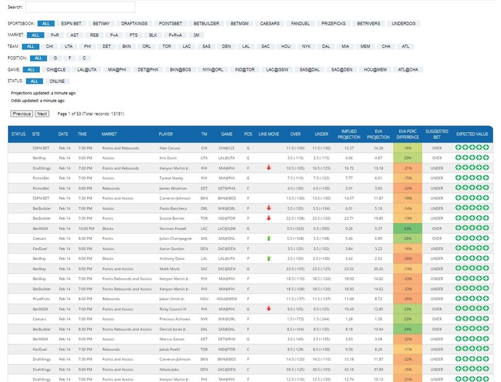Click the 39.5 (-105) under odds cell

(321, 369)
